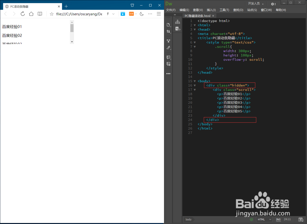Click the get/put files arrows icon

(168, 32)
